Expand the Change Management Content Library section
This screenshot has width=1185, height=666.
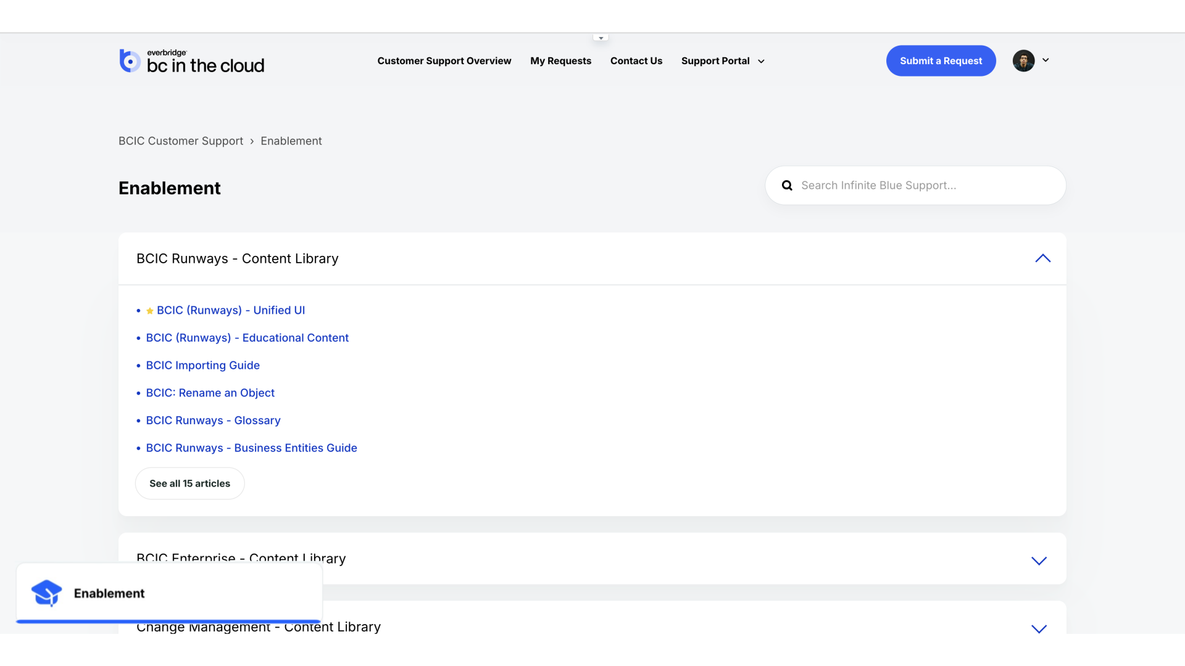point(1039,628)
